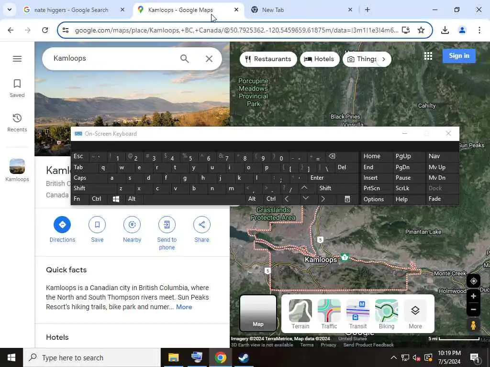Open the tab search dropdown arrow

pyautogui.click(x=10, y=10)
